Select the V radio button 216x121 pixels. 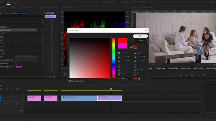click(135, 74)
